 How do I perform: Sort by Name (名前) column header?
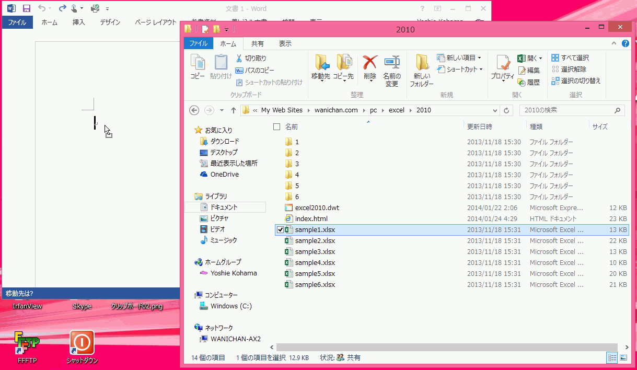[292, 127]
